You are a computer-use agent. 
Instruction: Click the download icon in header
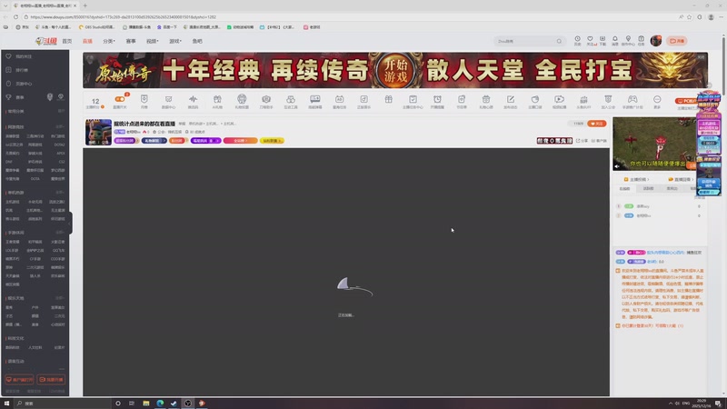click(603, 39)
